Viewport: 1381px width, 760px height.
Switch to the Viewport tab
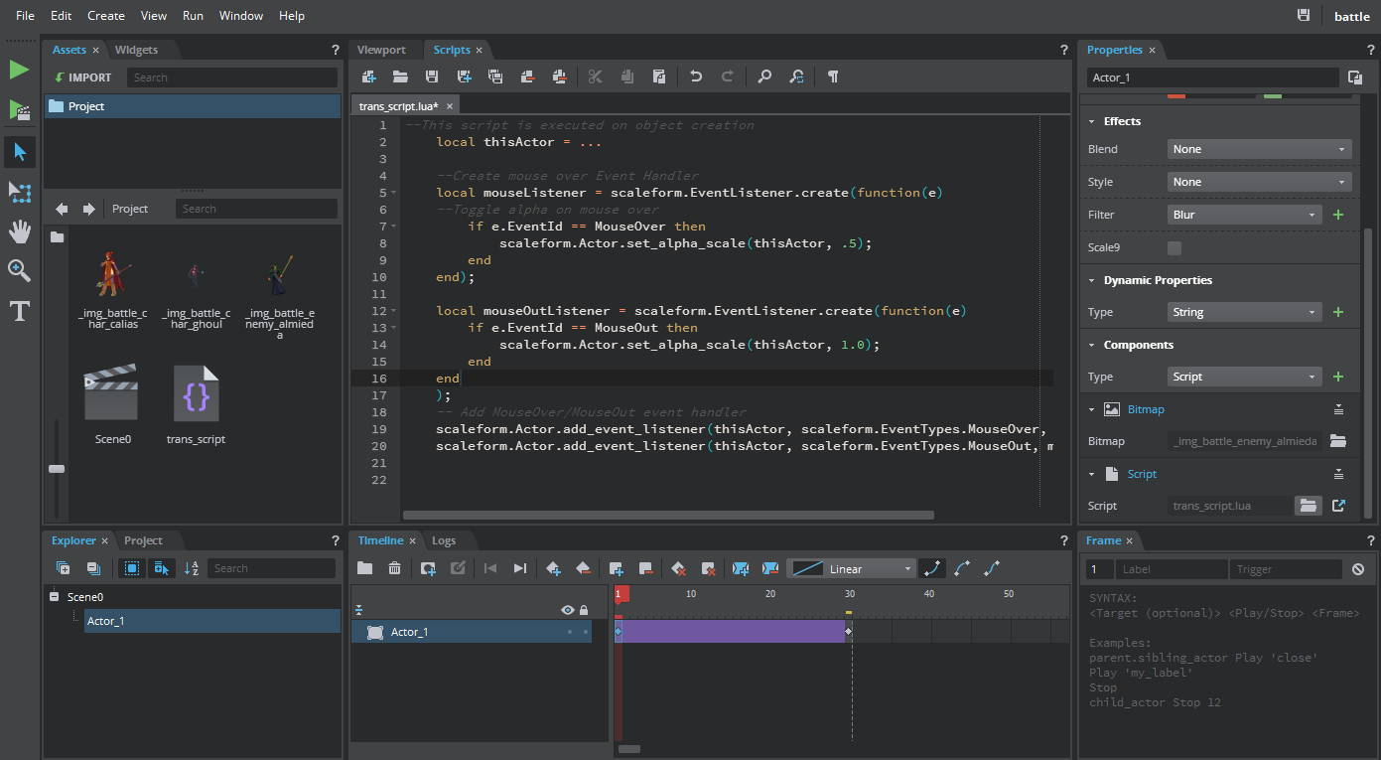(381, 50)
